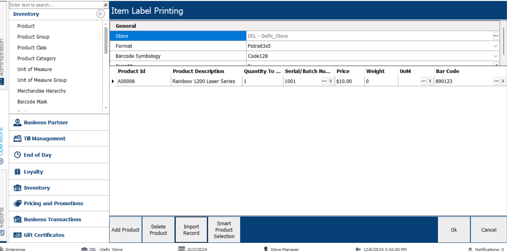Click the inventory list scrollbar
This screenshot has width=507, height=251.
(106, 41)
